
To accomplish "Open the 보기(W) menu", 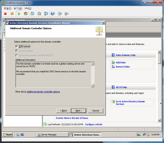I will coord(18,8).
